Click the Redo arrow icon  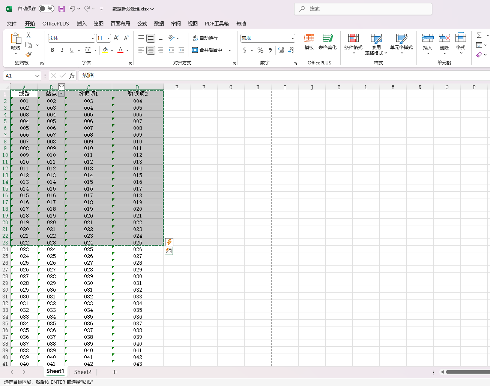(87, 9)
